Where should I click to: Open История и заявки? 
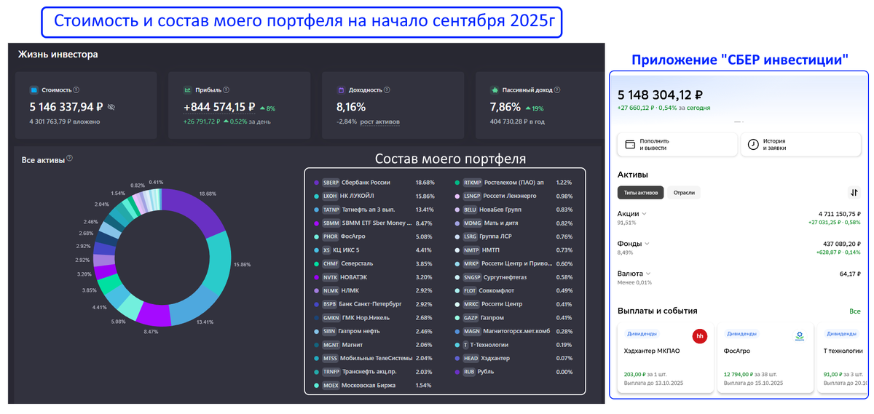click(800, 144)
